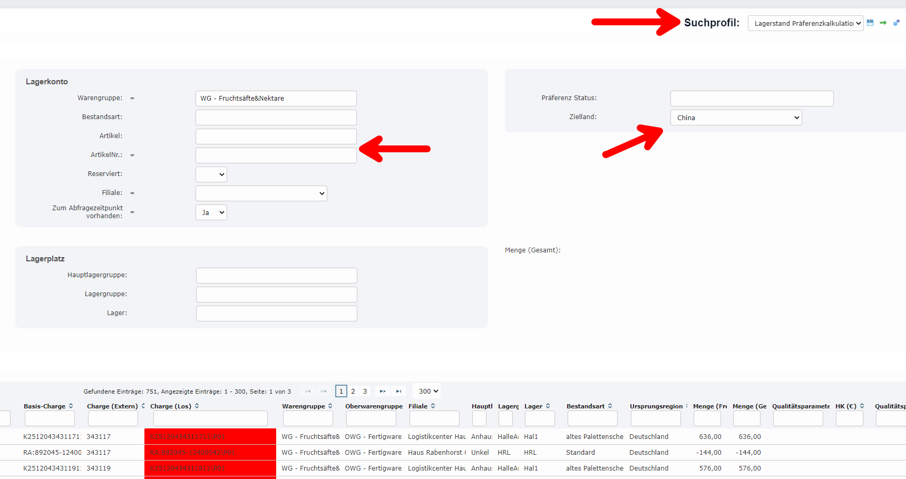Open Suchprofil settings with the gear icon
This screenshot has height=479, width=906.
pos(896,23)
